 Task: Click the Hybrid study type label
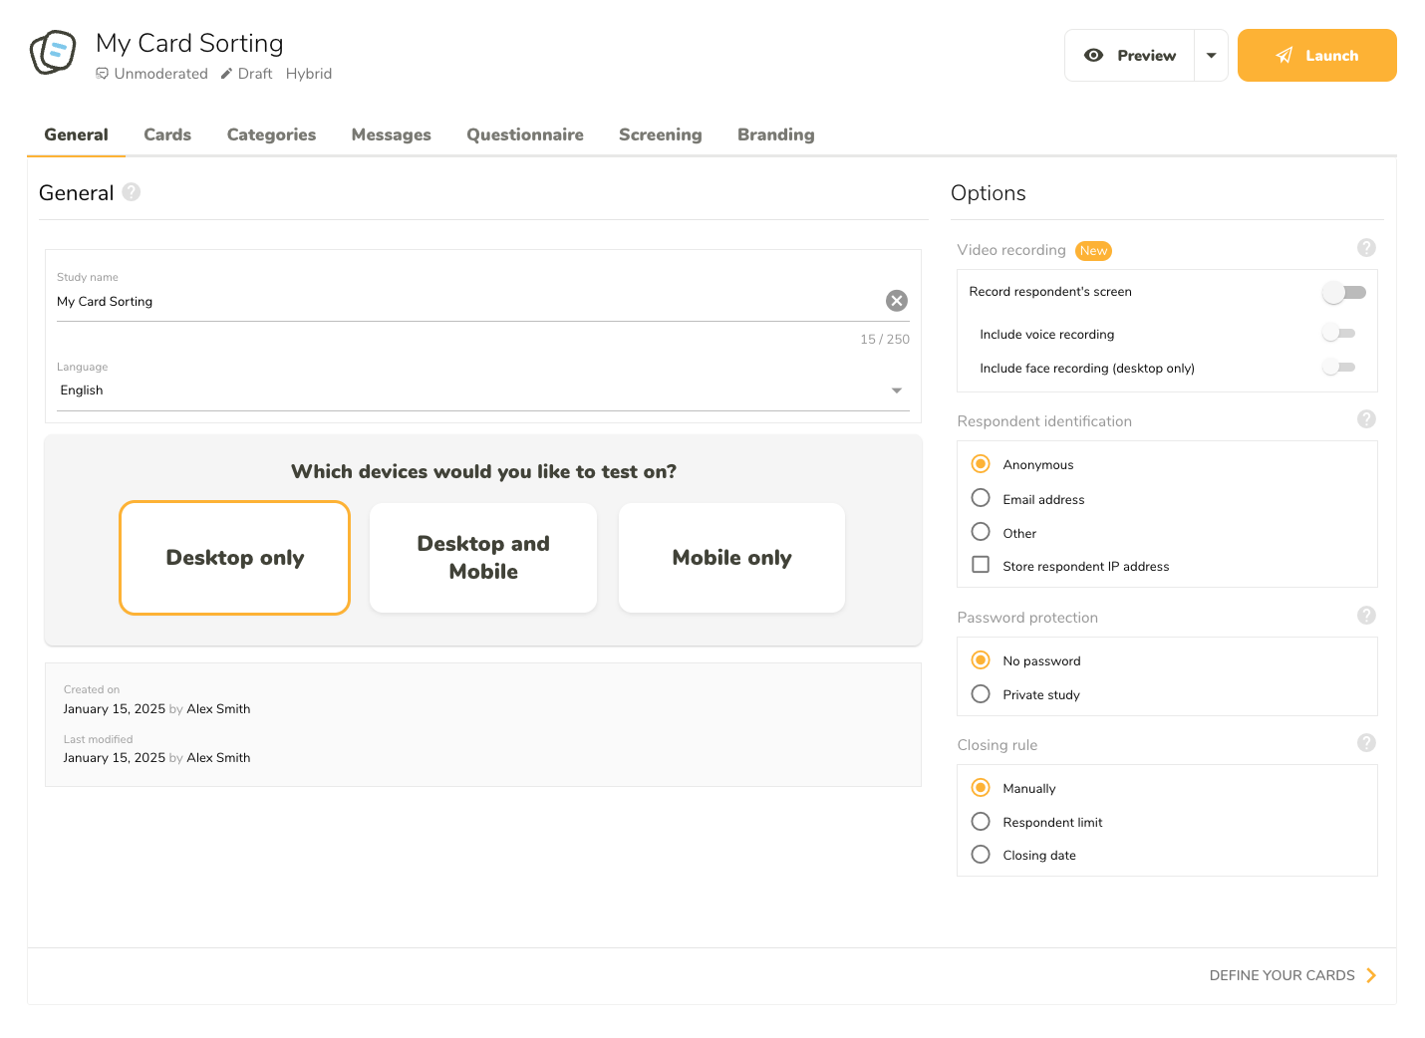coord(309,74)
